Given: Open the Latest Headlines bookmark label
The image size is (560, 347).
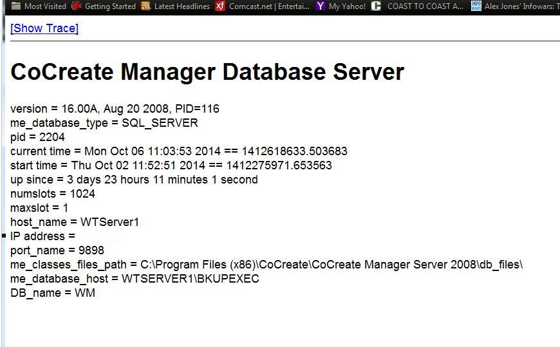Looking at the screenshot, I should 182,6.
